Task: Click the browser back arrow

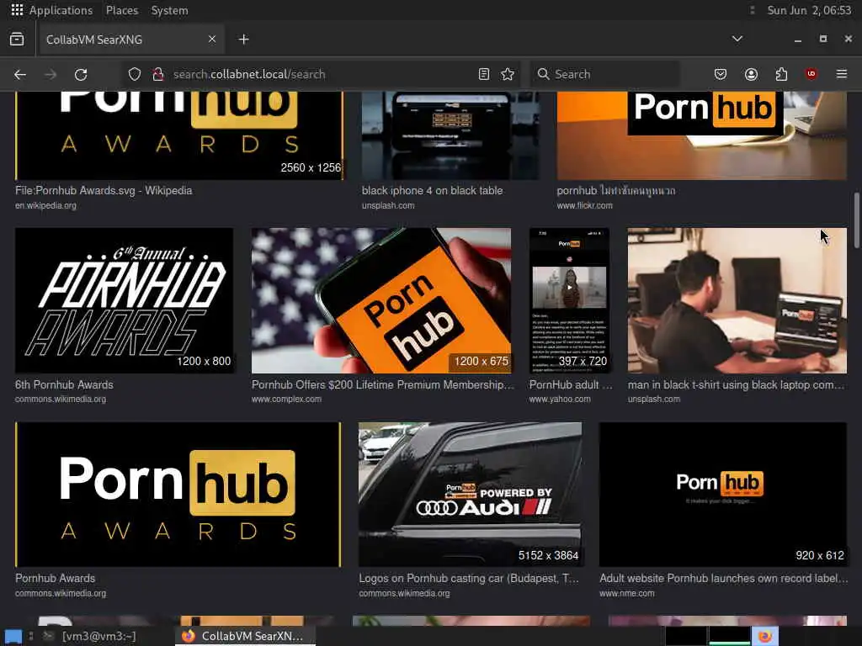Action: point(20,74)
